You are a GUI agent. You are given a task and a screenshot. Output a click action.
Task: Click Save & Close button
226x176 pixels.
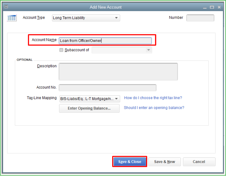coord(129,162)
